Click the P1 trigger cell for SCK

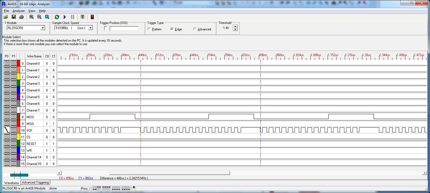pos(13,130)
